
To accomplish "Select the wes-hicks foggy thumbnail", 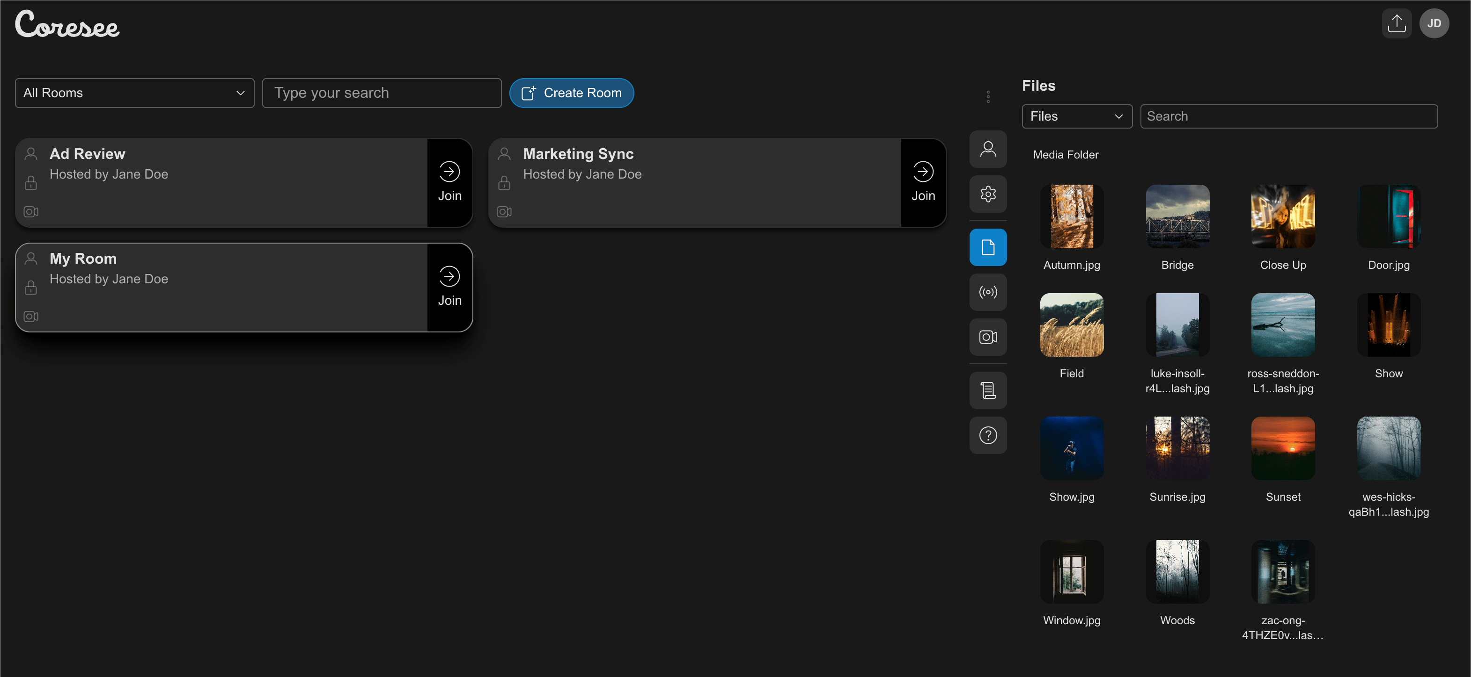I will tap(1389, 448).
